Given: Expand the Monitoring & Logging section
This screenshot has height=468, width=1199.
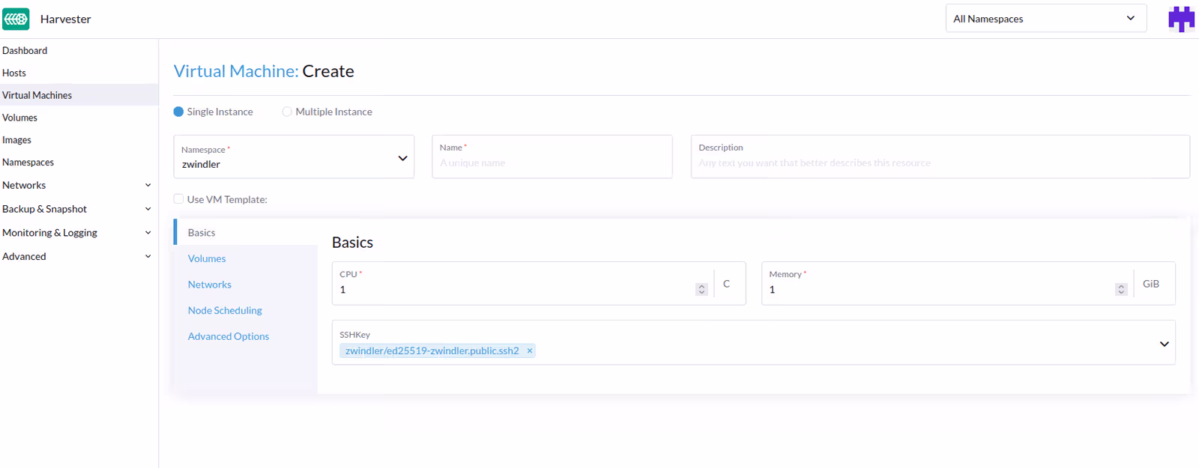Looking at the screenshot, I should [148, 233].
